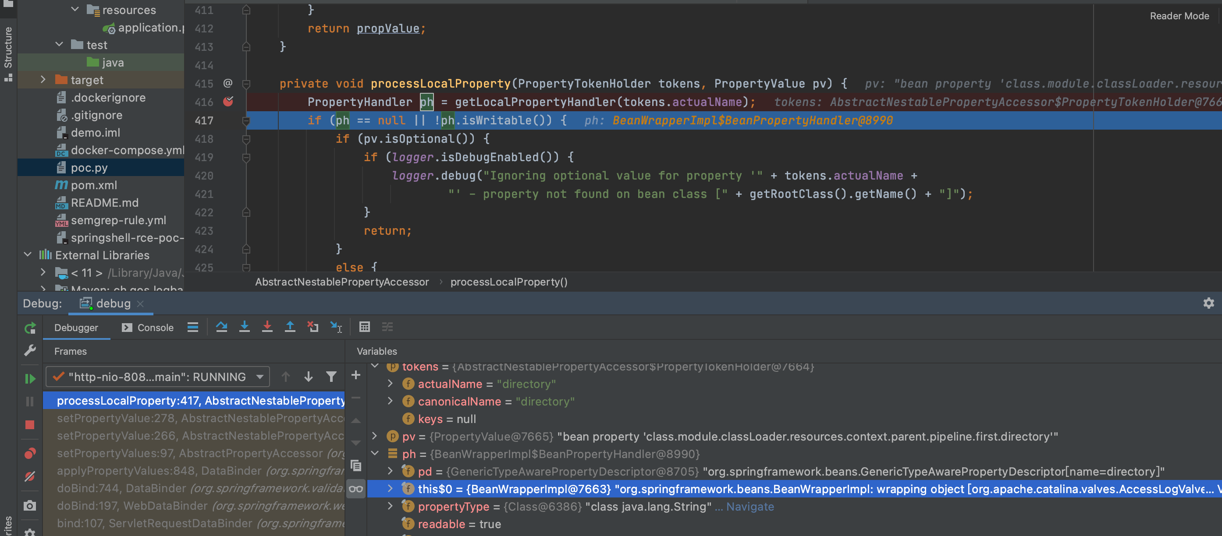
Task: Click Step Into blue arrow icon
Action: point(244,327)
